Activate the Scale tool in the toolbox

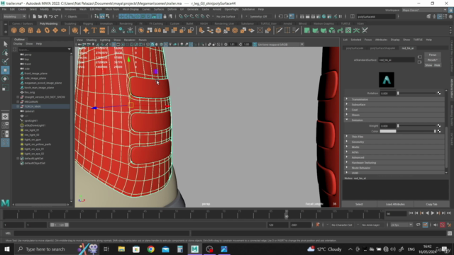[x=5, y=88]
